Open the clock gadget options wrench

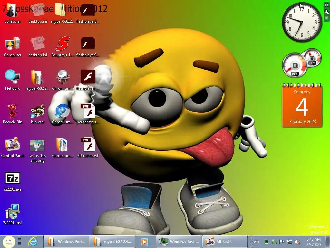click(326, 12)
